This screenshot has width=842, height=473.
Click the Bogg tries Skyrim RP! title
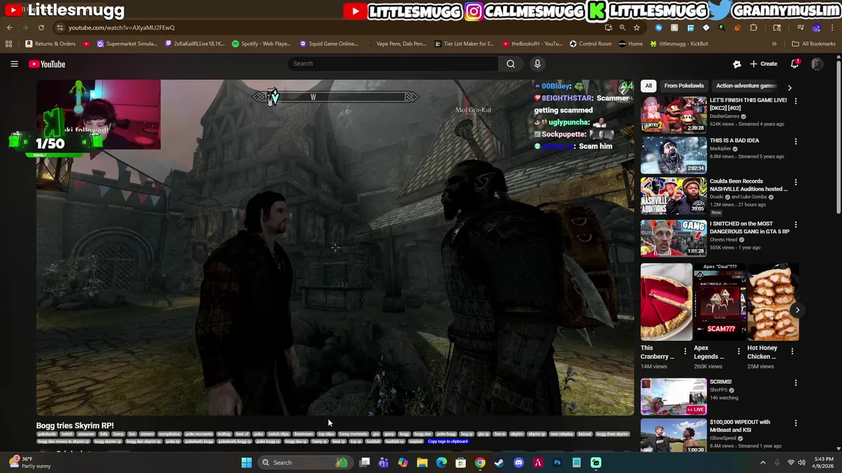(75, 426)
